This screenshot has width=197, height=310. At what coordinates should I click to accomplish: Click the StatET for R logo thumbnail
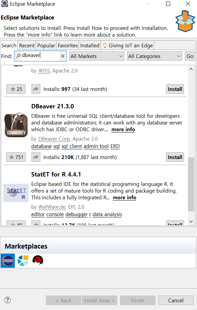16,193
